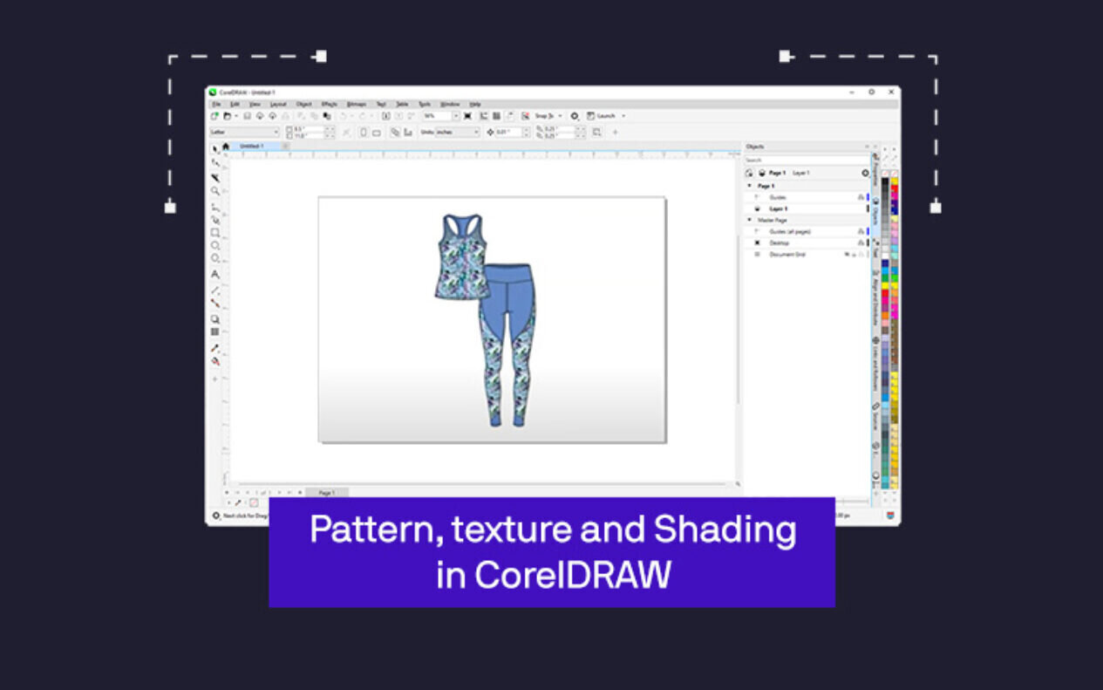Open the Bitmaps menu
Screen dimensions: 1103x690
356,104
